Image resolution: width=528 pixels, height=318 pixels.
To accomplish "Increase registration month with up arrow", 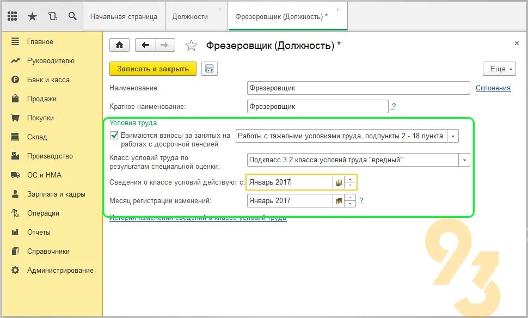I will pos(350,198).
